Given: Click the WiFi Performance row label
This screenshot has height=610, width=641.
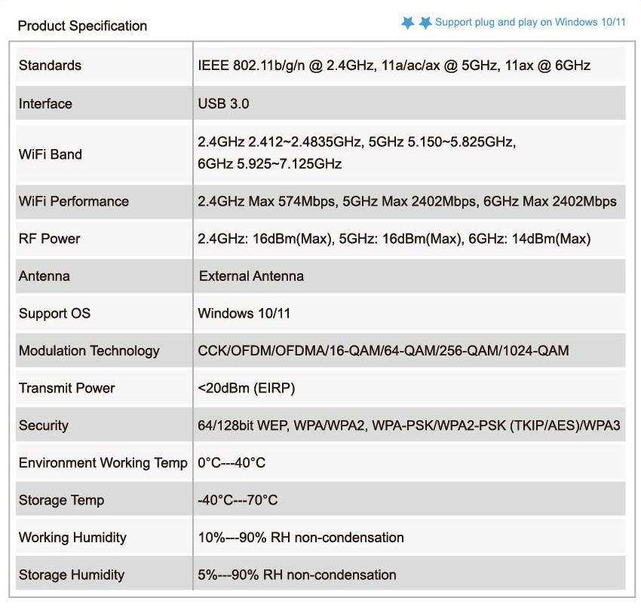Looking at the screenshot, I should [x=74, y=201].
